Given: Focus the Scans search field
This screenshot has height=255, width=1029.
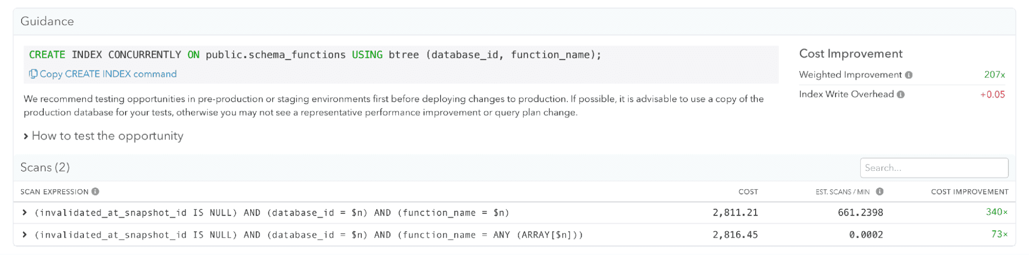Looking at the screenshot, I should click(934, 168).
